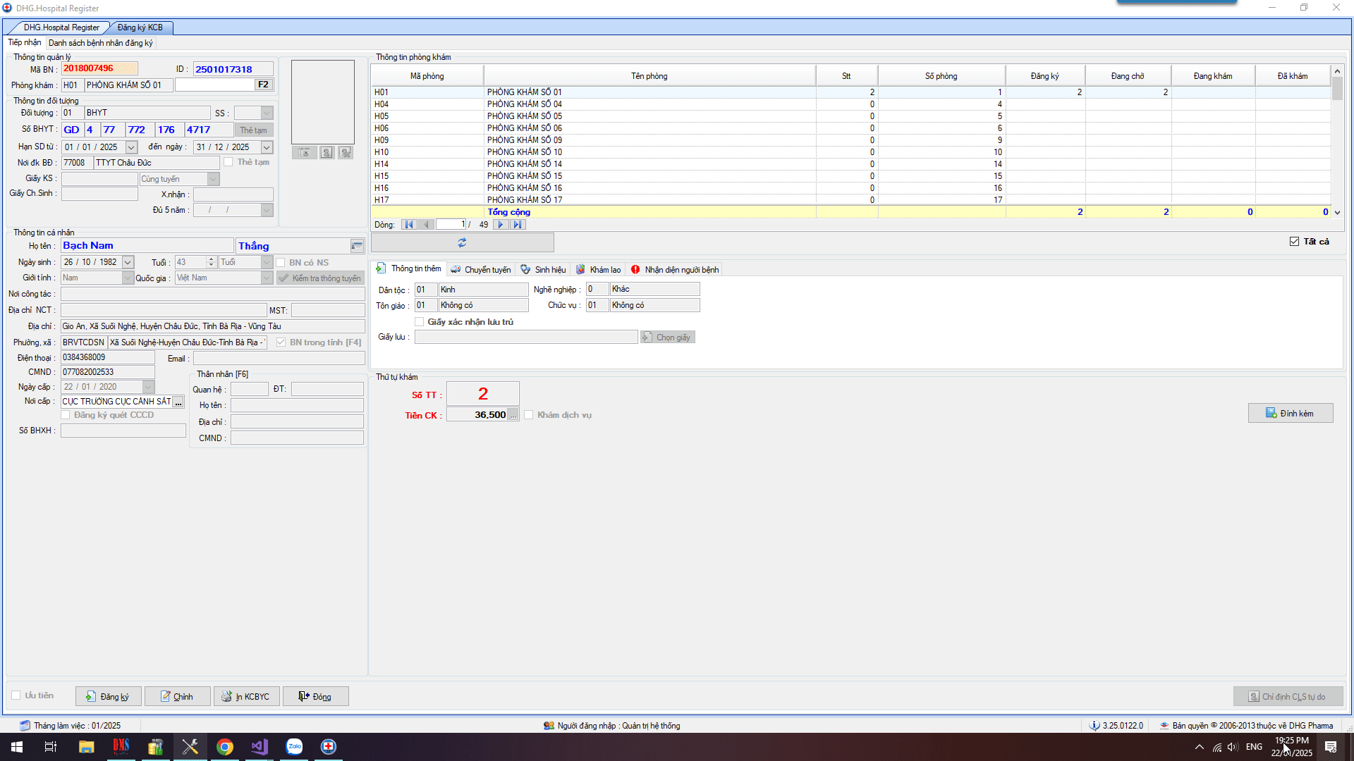Click the Điện thoại input field
The height and width of the screenshot is (761, 1354).
coord(107,358)
